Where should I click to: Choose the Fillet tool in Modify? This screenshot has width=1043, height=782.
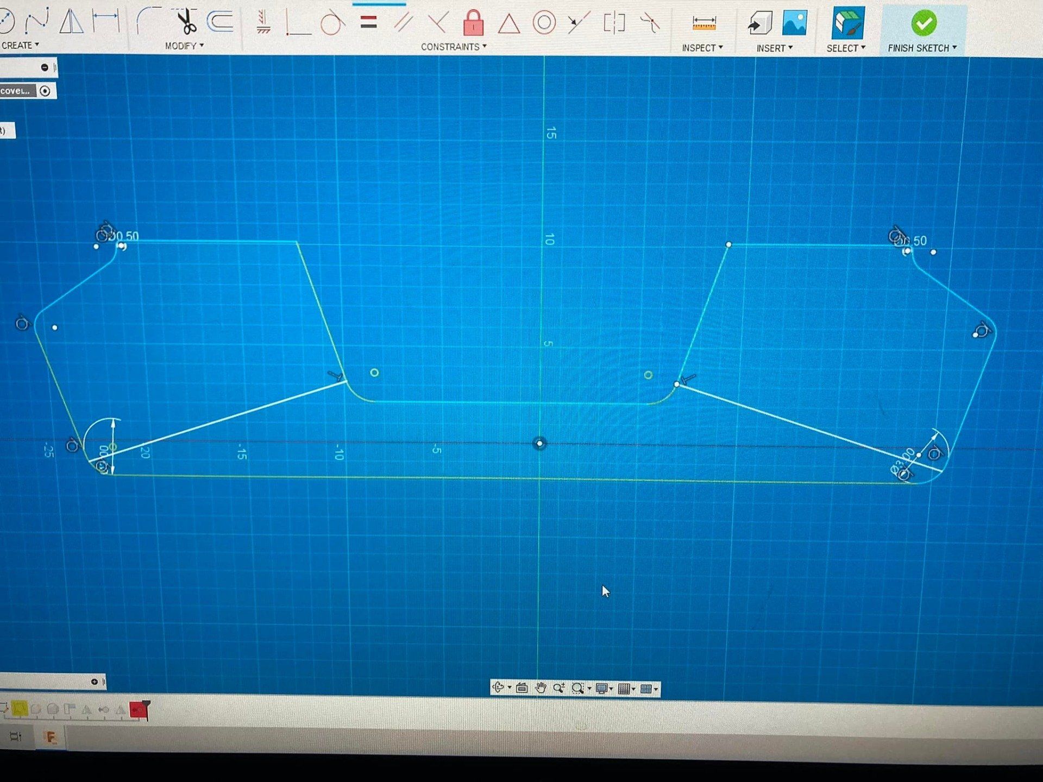[x=148, y=21]
